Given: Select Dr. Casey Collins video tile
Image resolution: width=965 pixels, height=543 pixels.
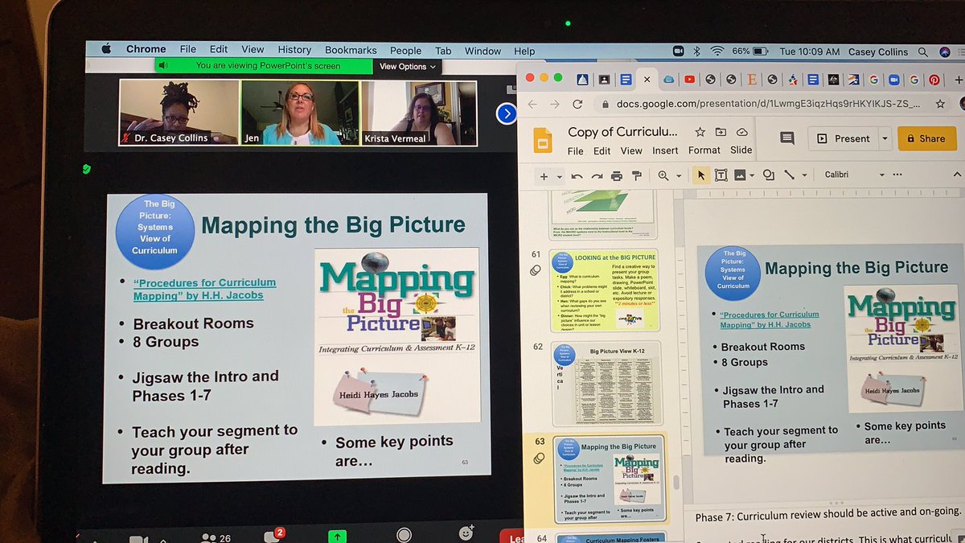Looking at the screenshot, I should (180, 113).
